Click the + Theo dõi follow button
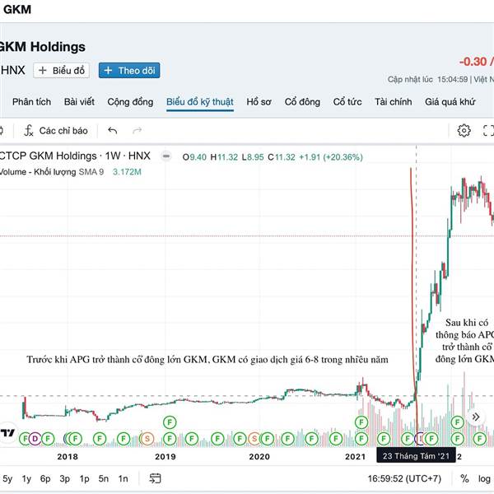This screenshot has width=494, height=494. pyautogui.click(x=129, y=70)
